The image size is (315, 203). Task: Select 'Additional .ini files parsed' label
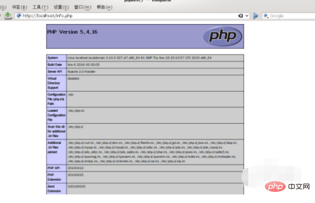54,148
